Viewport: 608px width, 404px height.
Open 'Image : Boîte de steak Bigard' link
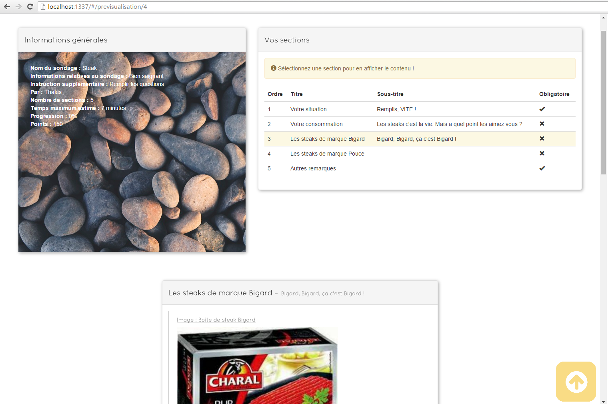tap(216, 320)
